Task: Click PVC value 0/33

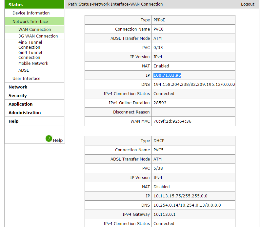Action: [x=158, y=48]
